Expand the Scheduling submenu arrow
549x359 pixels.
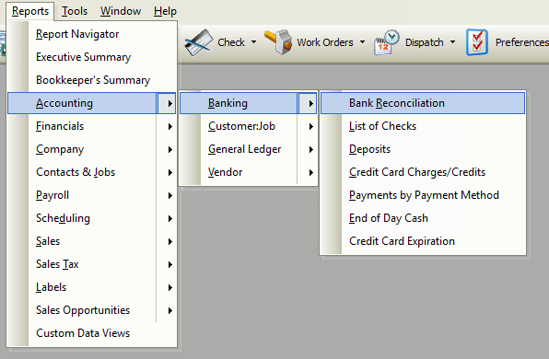(x=170, y=218)
